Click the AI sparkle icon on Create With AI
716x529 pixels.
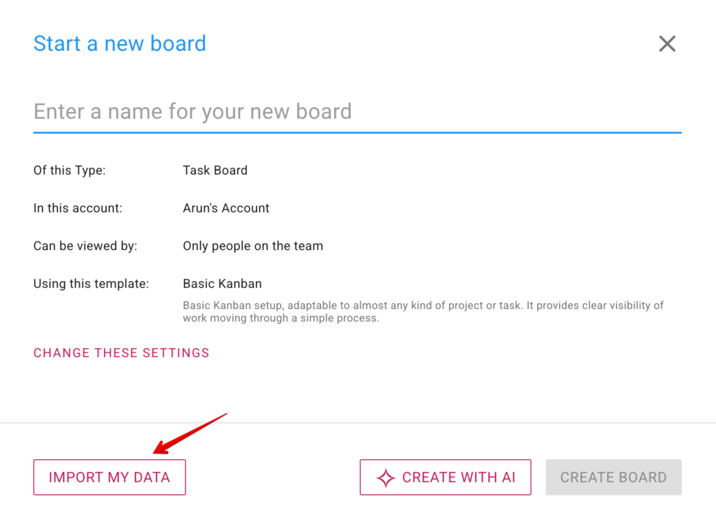(x=386, y=477)
